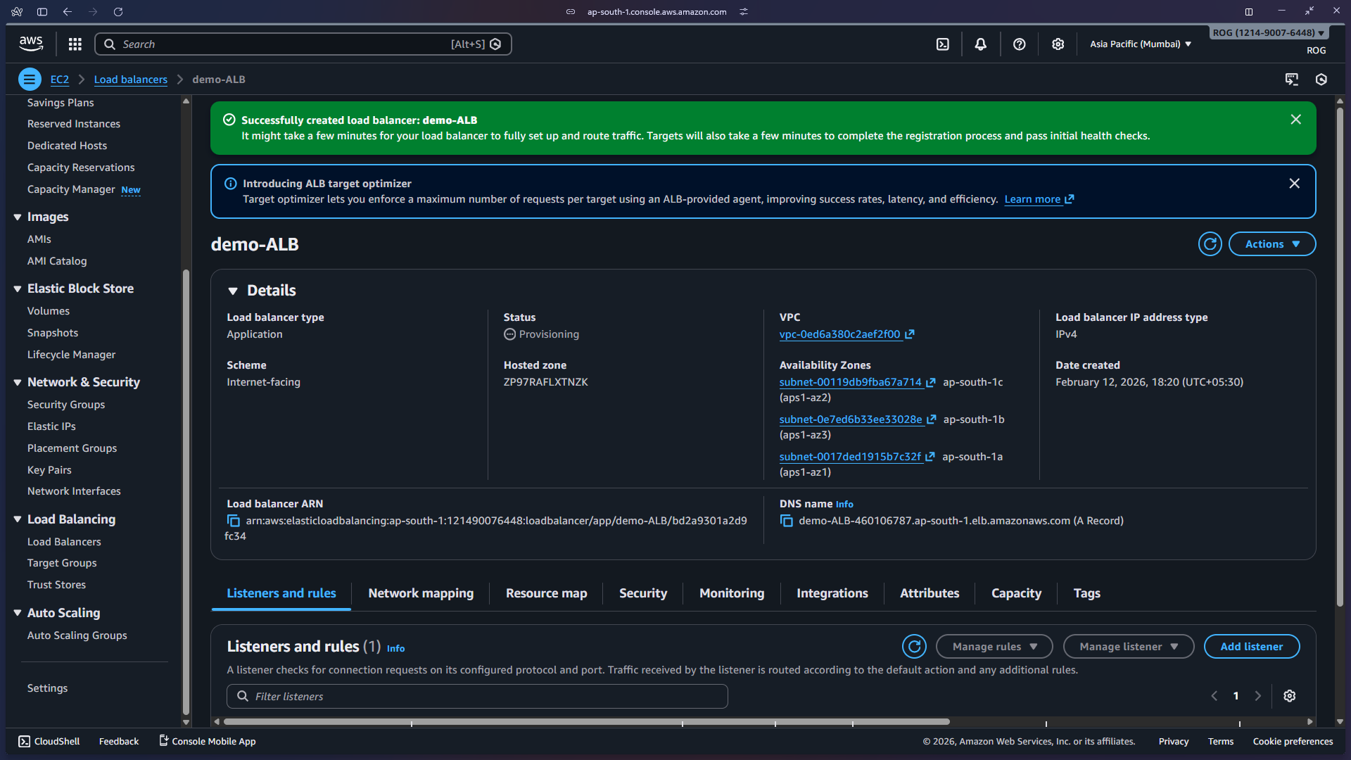Launch CloudShell from the top bar icon

[943, 44]
